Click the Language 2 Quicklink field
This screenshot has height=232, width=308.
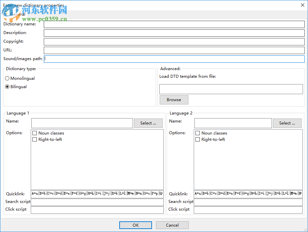point(248,194)
